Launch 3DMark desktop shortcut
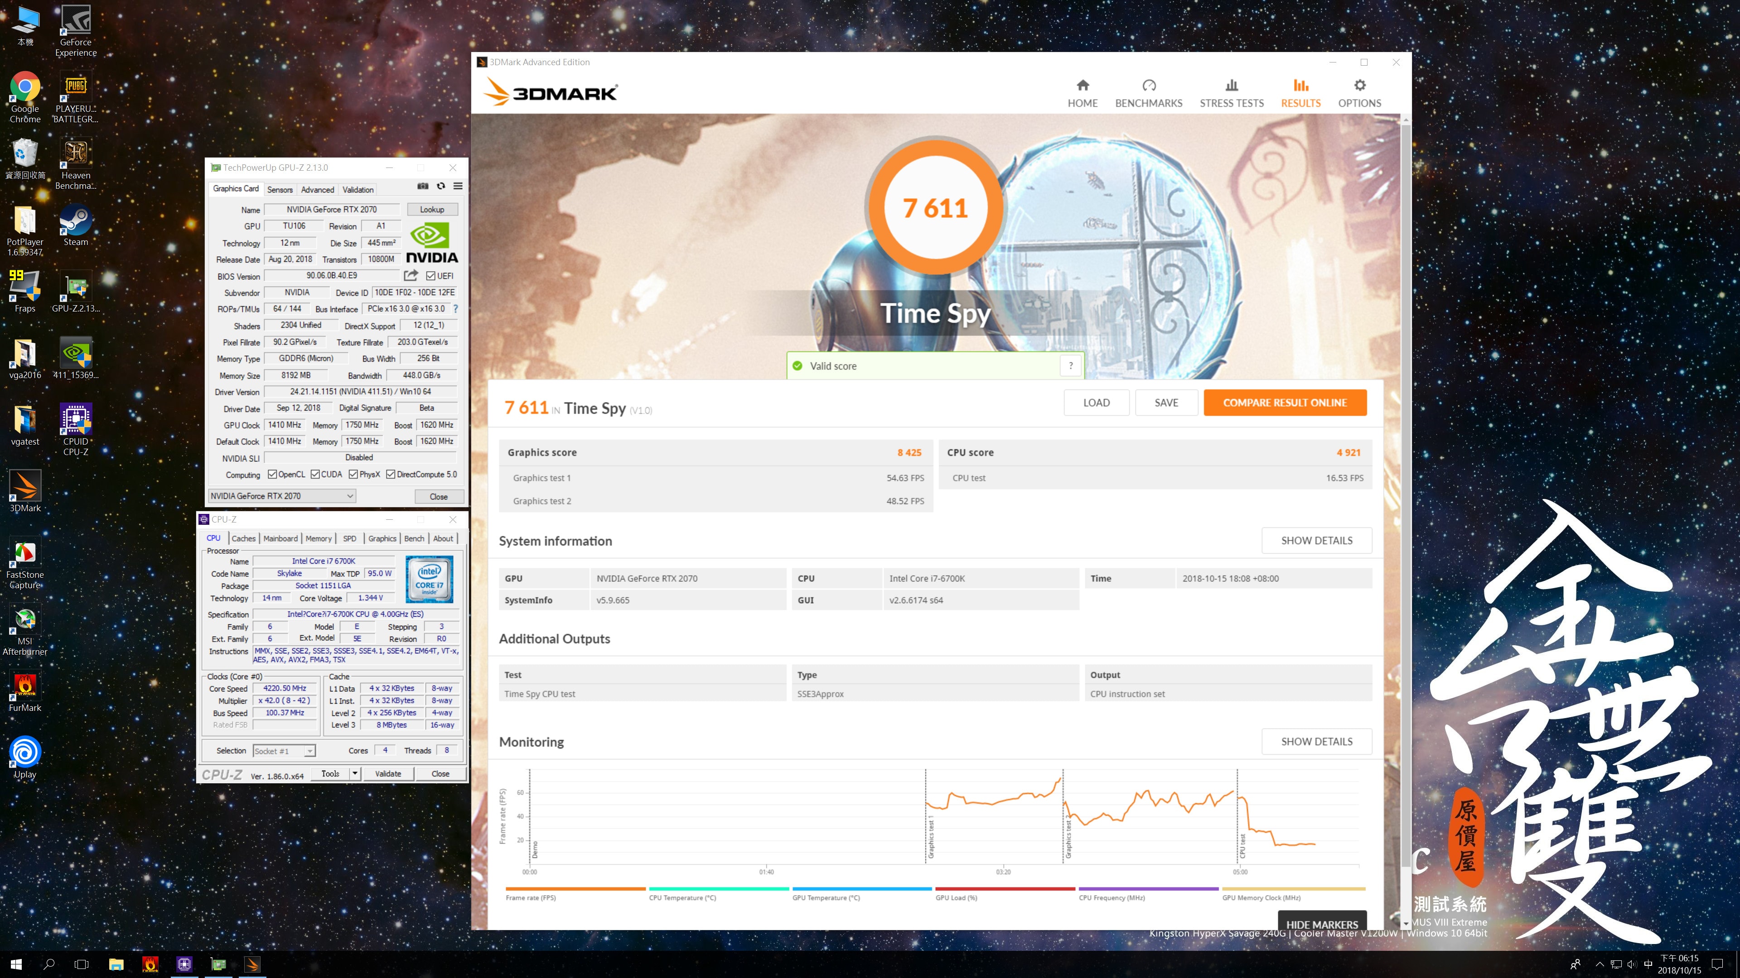The height and width of the screenshot is (978, 1740). [25, 491]
